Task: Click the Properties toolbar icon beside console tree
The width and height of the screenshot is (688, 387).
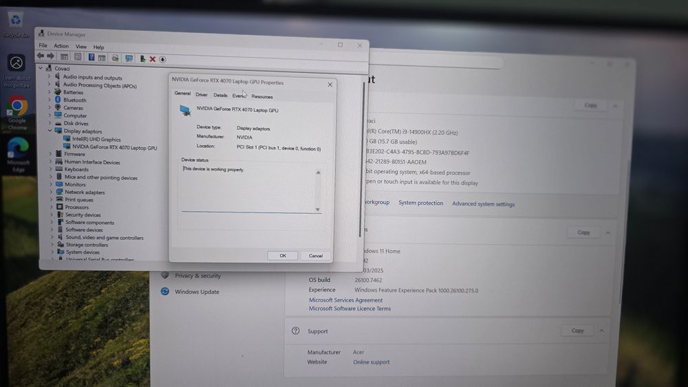Action: click(x=78, y=56)
